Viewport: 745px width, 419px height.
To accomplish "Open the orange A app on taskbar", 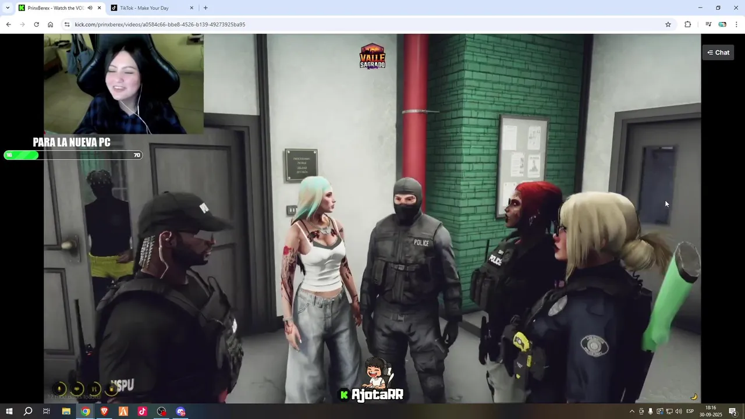I will [123, 411].
